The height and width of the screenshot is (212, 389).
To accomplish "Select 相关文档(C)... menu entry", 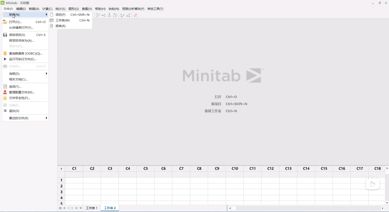I will coord(25,79).
